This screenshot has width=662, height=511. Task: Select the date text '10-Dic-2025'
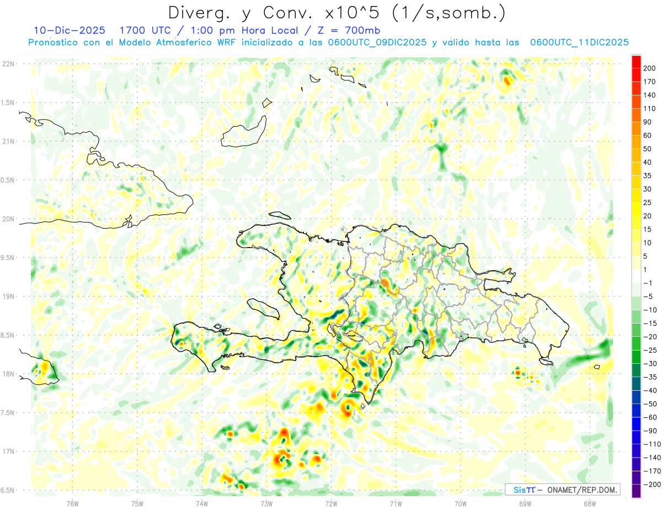pyautogui.click(x=70, y=30)
